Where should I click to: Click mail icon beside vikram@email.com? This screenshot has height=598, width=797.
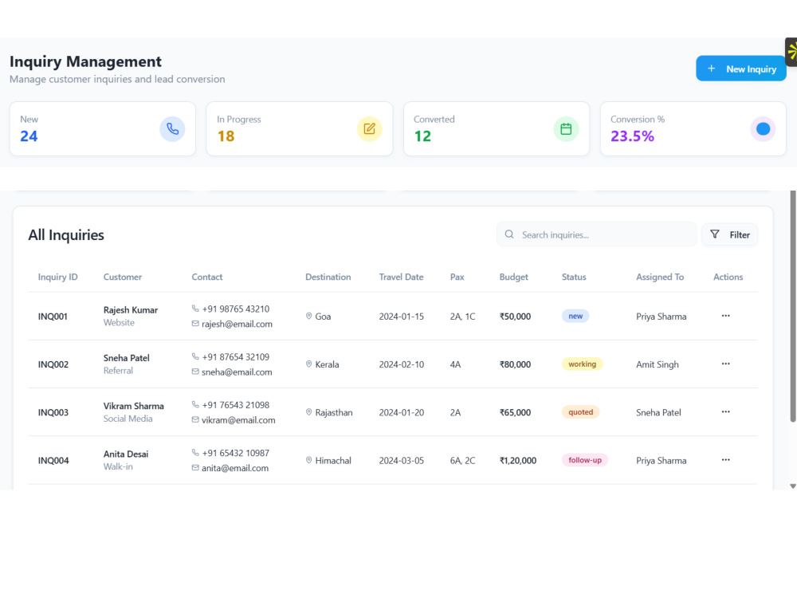click(195, 419)
